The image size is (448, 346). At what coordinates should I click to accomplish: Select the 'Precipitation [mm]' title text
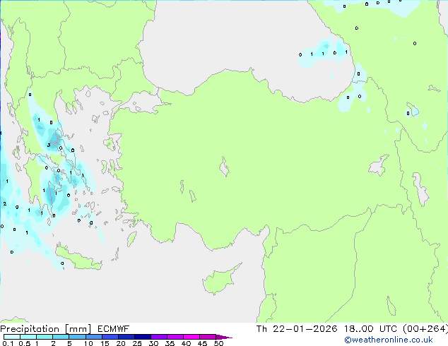(x=46, y=329)
